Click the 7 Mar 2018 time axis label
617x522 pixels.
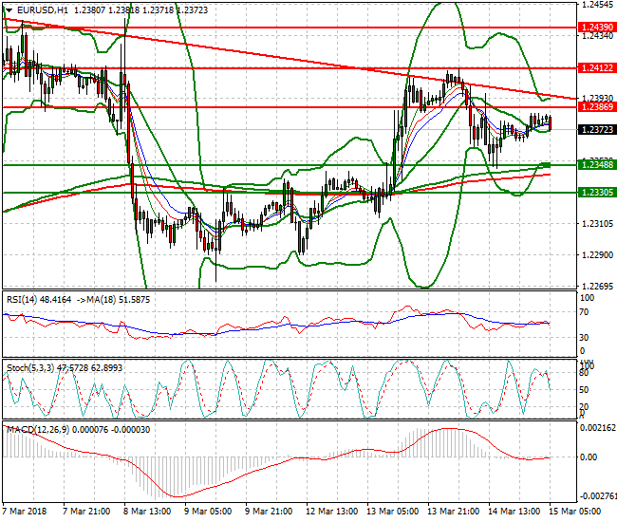pyautogui.click(x=25, y=512)
